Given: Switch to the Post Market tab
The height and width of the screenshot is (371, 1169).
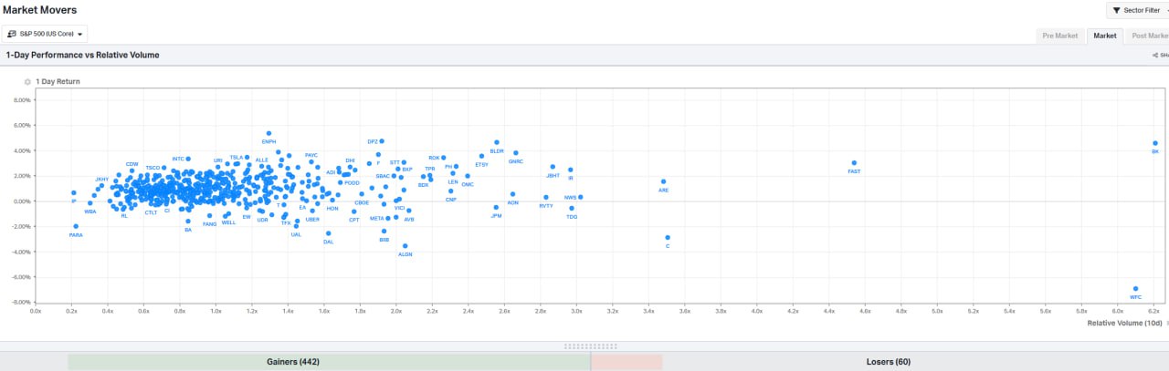Looking at the screenshot, I should [x=1149, y=36].
